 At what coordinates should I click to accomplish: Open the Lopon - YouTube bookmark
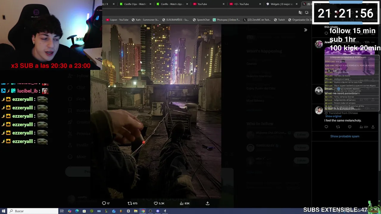117,20
